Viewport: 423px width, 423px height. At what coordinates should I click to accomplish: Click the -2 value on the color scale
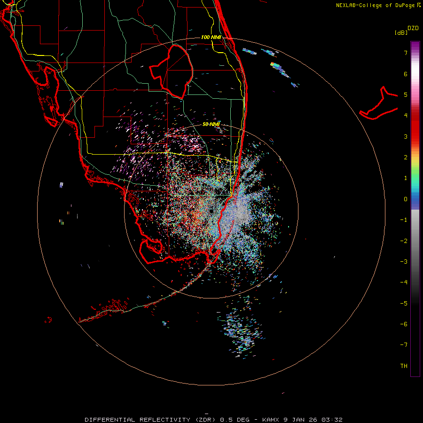[x=404, y=241]
